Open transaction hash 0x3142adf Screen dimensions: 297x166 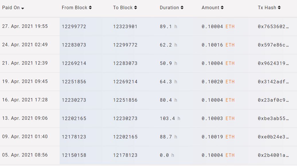click(x=273, y=82)
